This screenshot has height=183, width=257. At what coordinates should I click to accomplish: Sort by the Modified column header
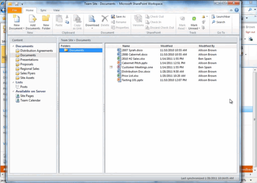167,46
